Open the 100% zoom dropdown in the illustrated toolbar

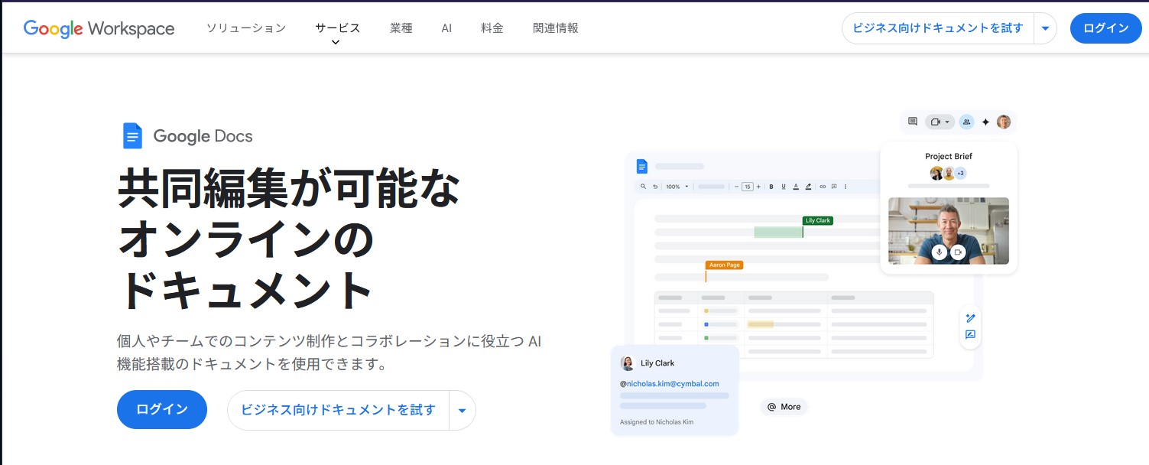(x=677, y=187)
